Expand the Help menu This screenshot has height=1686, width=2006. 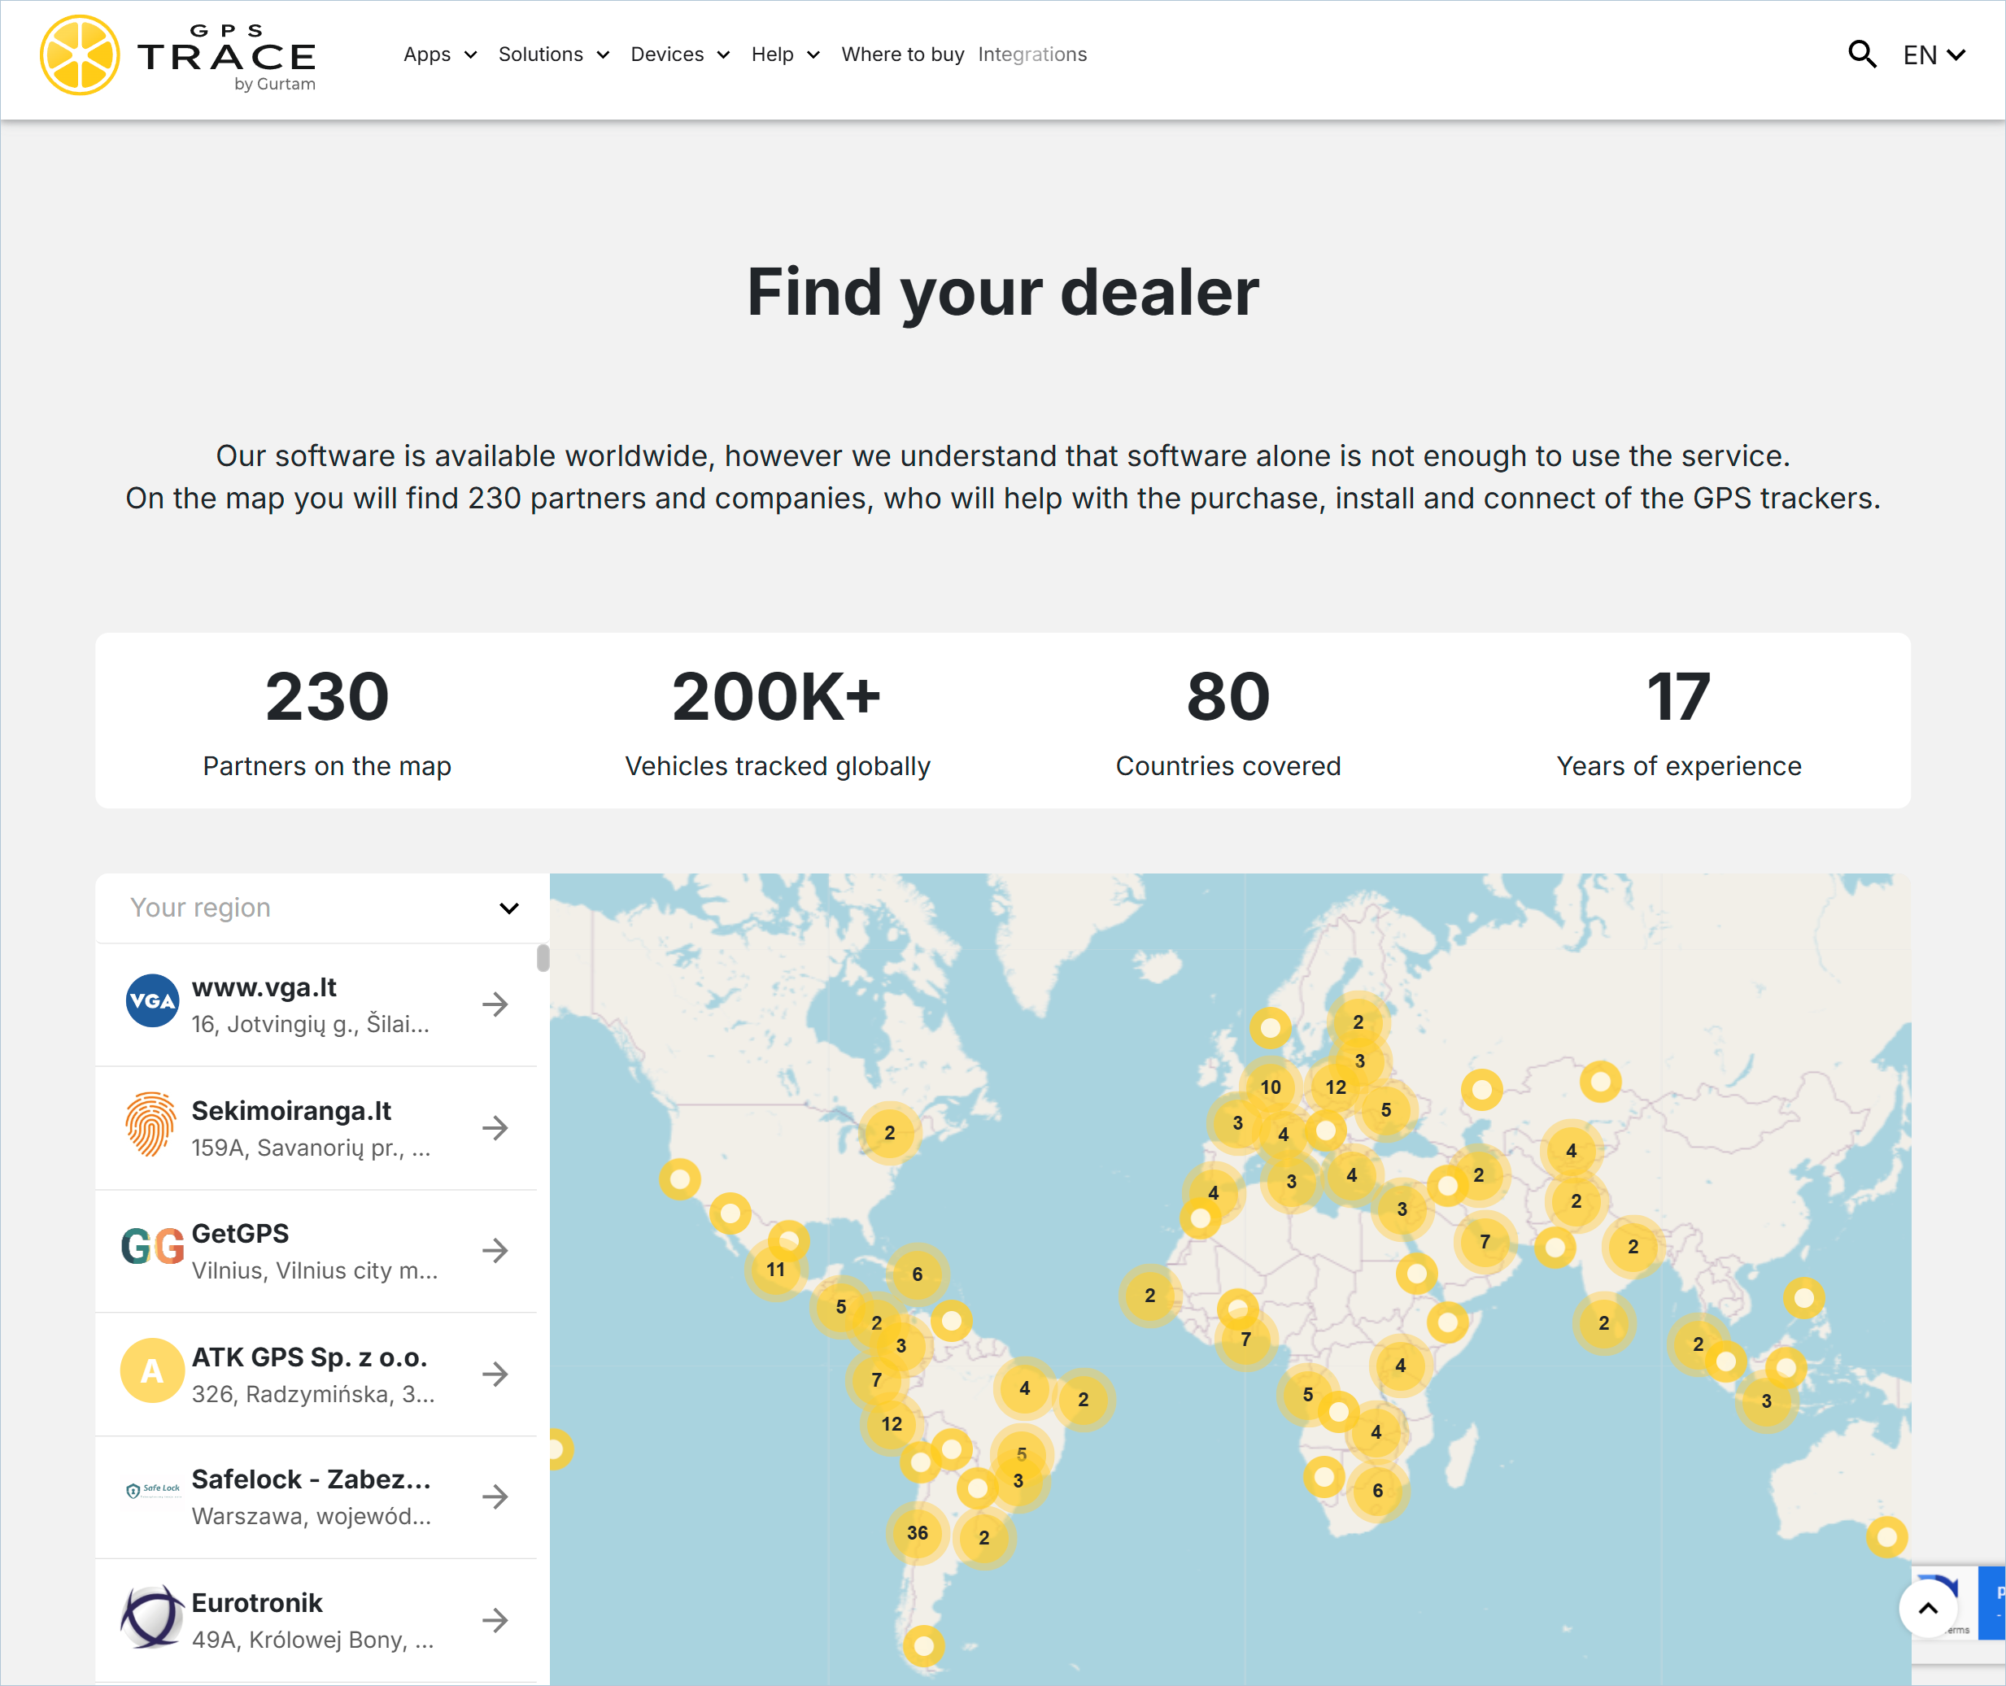pos(786,54)
